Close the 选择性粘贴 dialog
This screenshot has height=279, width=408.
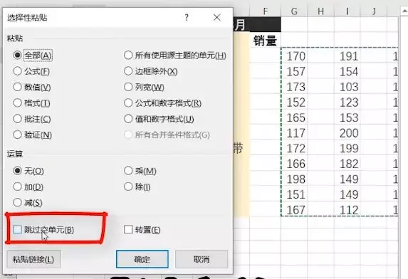coord(216,17)
